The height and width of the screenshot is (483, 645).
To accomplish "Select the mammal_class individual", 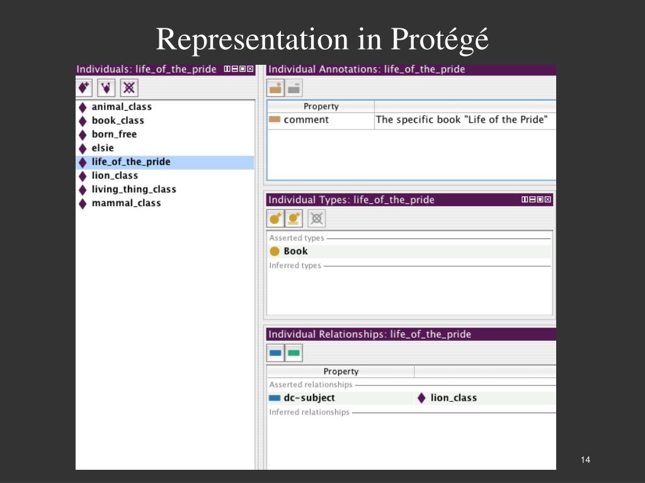I will tap(165, 203).
